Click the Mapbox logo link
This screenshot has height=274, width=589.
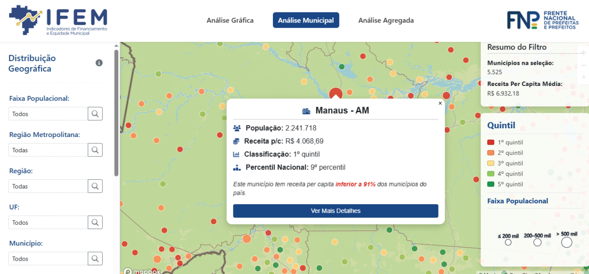click(142, 271)
